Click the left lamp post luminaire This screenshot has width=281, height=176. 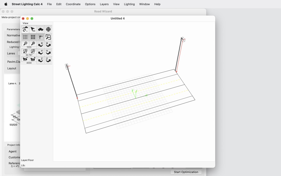(x=67, y=66)
